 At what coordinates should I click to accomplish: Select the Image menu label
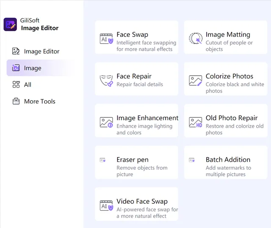tap(33, 68)
